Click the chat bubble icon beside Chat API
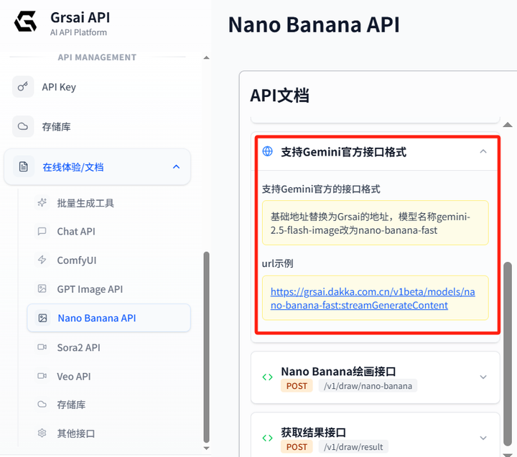This screenshot has height=457, width=517. (x=42, y=231)
